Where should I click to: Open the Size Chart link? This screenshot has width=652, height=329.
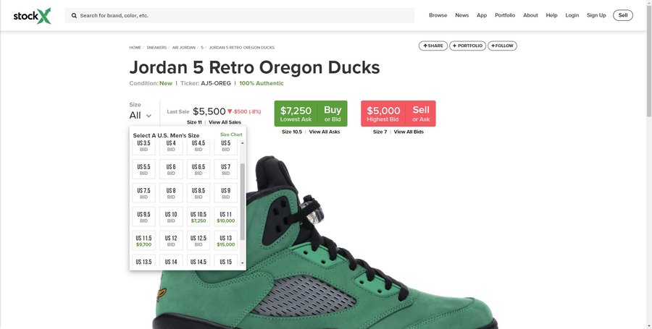click(231, 134)
